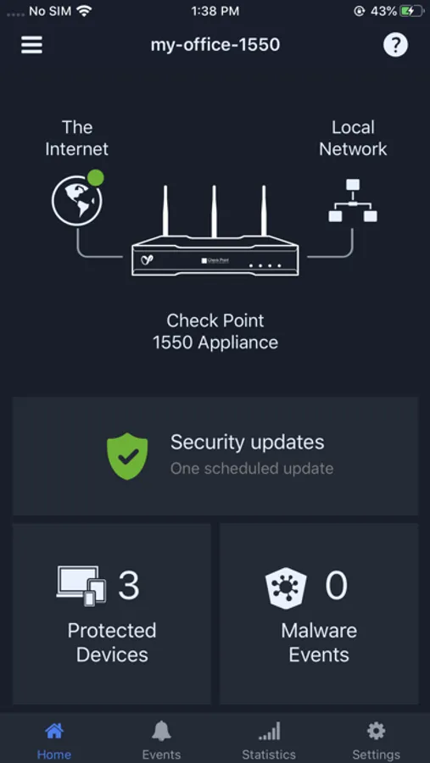The image size is (430, 763).
Task: Switch to the Statistics tab
Action: pyautogui.click(x=269, y=741)
